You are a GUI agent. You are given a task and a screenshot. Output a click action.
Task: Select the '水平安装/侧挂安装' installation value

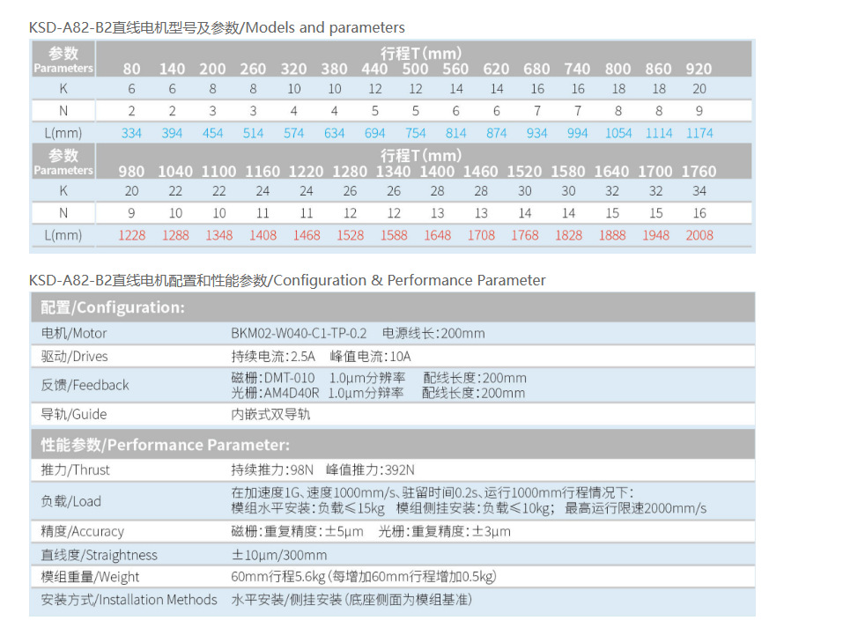point(286,600)
